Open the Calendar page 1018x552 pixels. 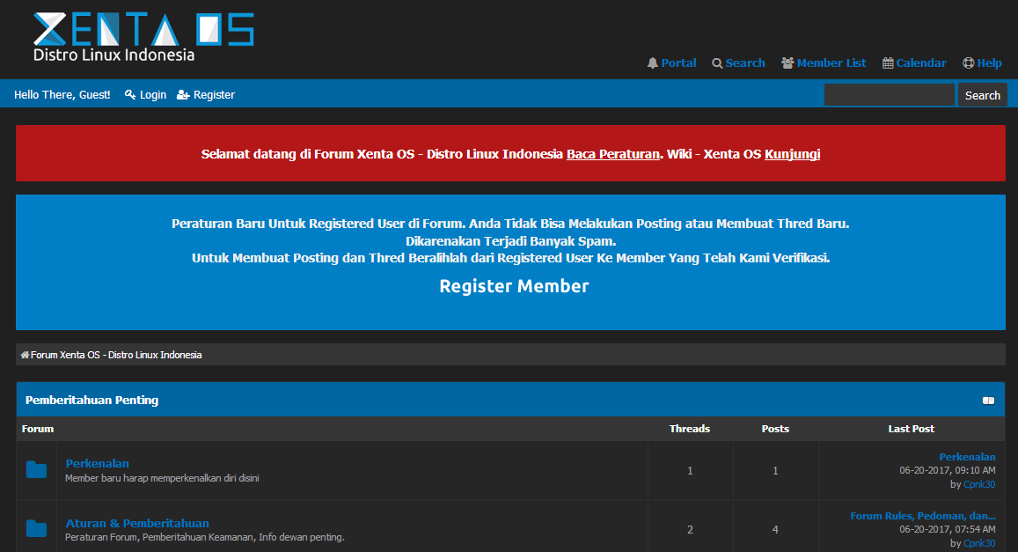(921, 63)
